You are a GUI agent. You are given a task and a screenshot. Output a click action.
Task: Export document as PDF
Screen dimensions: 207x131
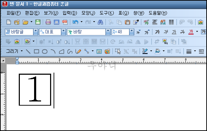click(65, 22)
